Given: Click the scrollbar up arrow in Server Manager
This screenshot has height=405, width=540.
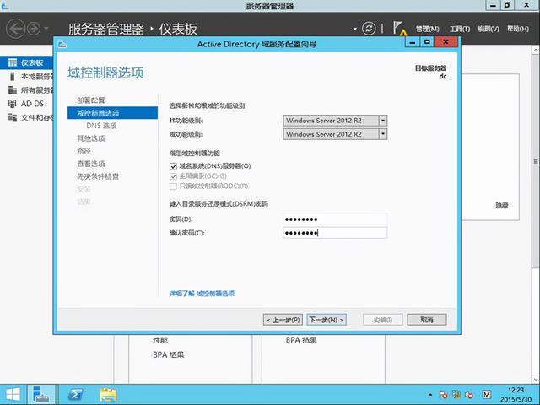Looking at the screenshot, I should pyautogui.click(x=536, y=50).
